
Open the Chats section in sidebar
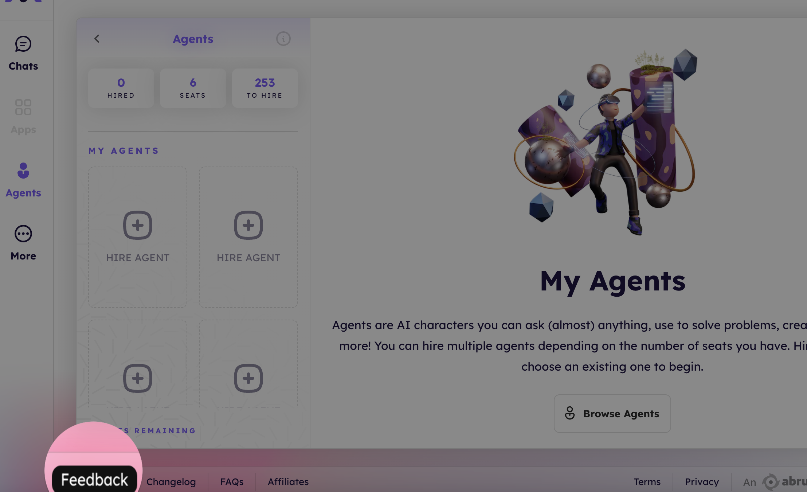[x=23, y=53]
